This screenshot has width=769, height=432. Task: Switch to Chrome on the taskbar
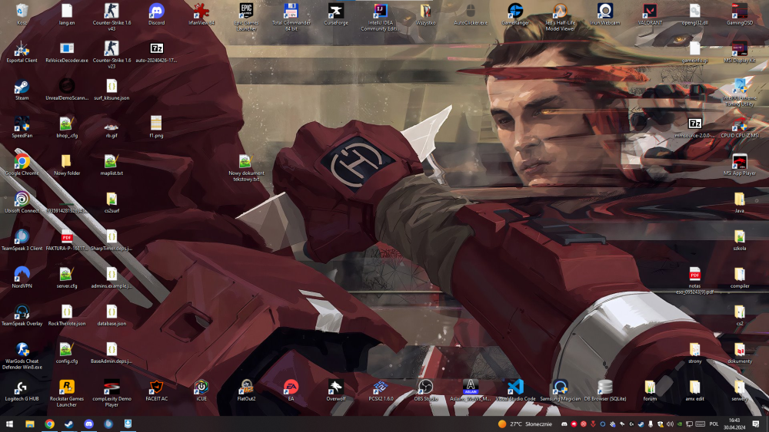[x=49, y=424]
